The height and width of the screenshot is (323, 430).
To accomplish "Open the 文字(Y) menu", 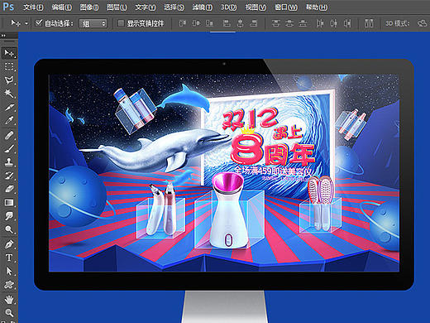I will (146, 7).
